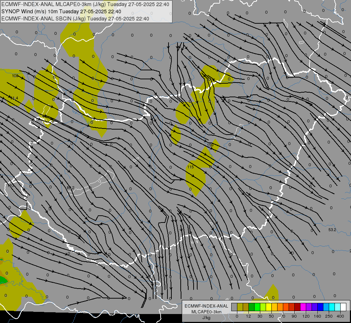Click the legend scale value 12
Screen dimensions: 351x323
coord(248,316)
